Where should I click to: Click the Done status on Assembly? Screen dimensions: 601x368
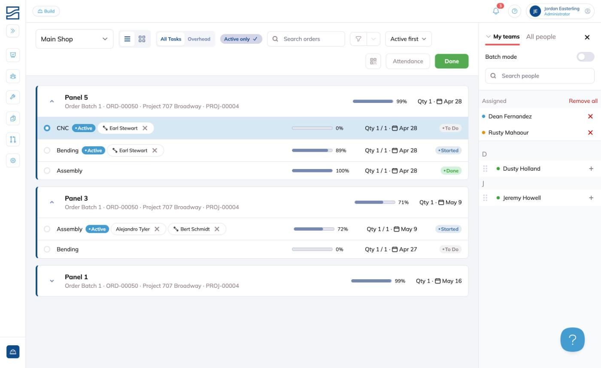451,171
